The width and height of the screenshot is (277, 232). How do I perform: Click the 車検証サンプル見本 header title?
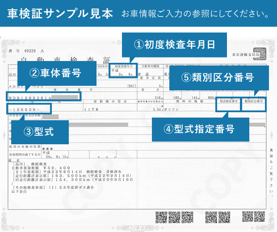[x=60, y=13]
